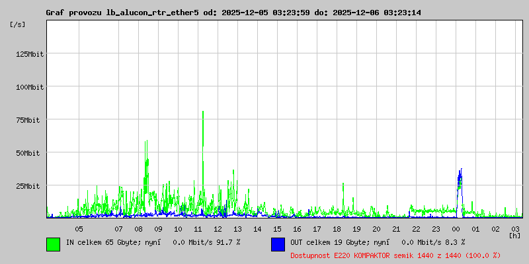Click the blue OUT legend swatch

278,244
